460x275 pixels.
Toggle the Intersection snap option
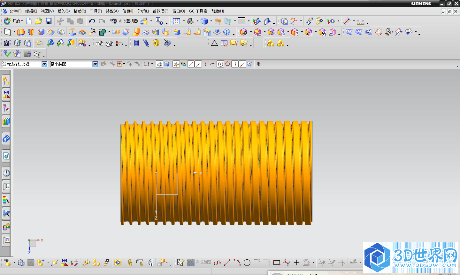[213, 64]
